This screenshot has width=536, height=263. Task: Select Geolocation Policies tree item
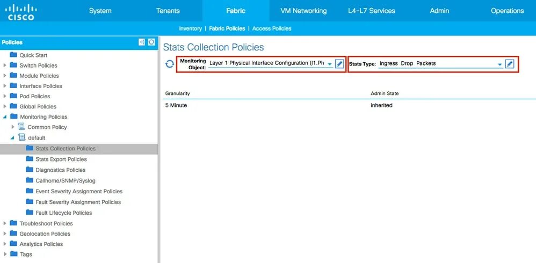point(45,233)
